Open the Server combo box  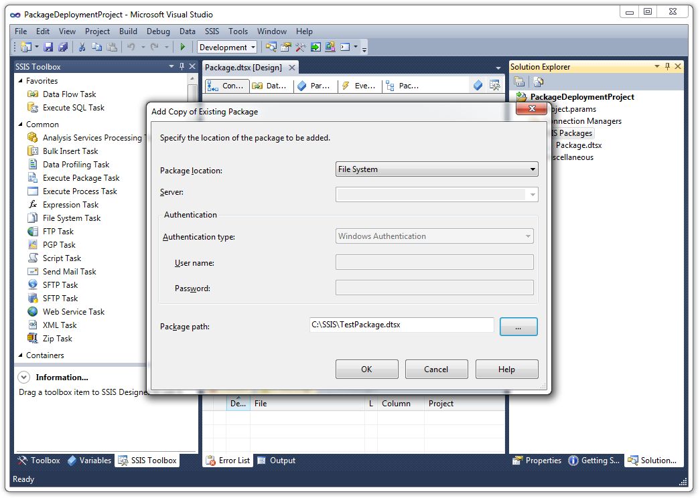pyautogui.click(x=437, y=194)
